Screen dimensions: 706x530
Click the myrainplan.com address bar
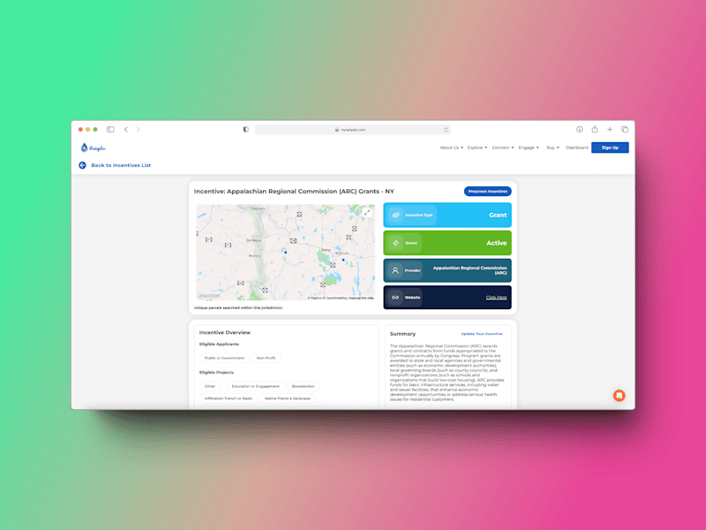(x=352, y=130)
